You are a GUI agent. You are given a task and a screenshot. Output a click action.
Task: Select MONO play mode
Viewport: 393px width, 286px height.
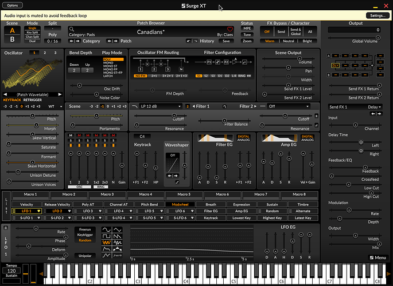(x=108, y=63)
